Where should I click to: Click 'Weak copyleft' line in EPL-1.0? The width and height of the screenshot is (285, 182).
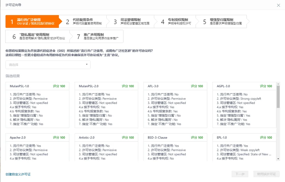pos(238,150)
